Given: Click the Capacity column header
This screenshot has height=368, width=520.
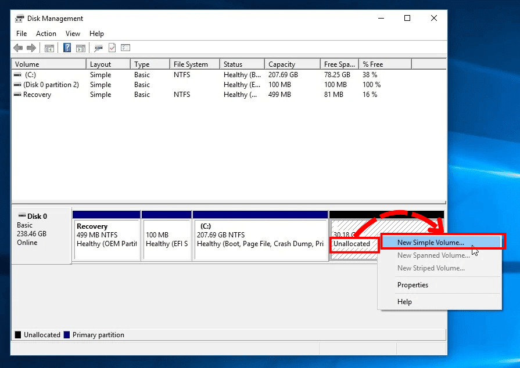Looking at the screenshot, I should tap(282, 64).
